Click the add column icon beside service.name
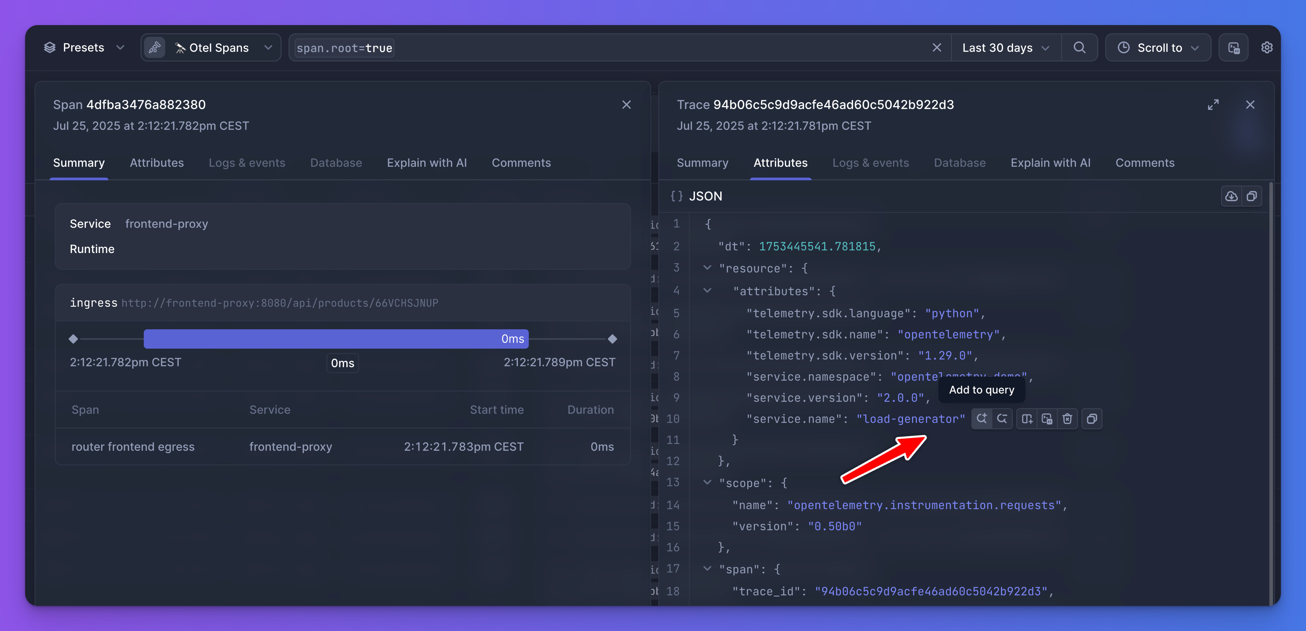Viewport: 1306px width, 631px height. (1027, 419)
